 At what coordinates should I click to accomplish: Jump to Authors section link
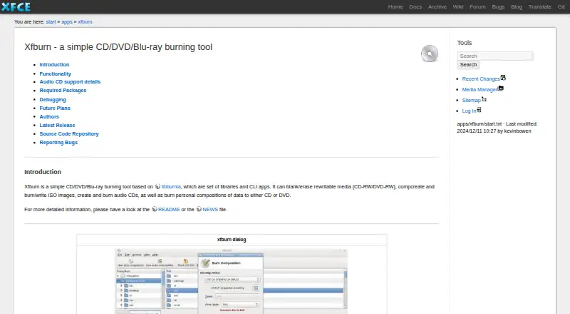coord(49,116)
